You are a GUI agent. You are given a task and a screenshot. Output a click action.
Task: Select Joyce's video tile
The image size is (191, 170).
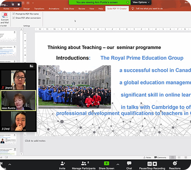pyautogui.click(x=18, y=80)
